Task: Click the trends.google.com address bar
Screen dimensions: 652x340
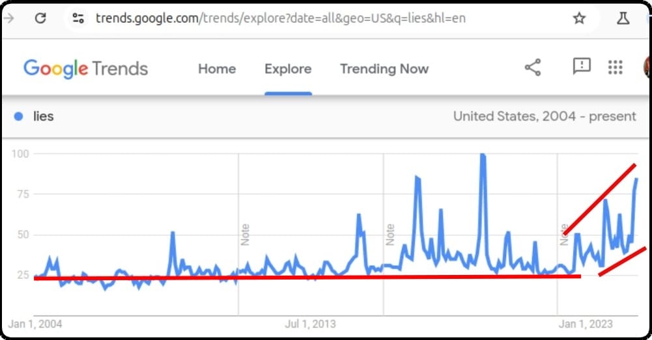Action: tap(281, 18)
